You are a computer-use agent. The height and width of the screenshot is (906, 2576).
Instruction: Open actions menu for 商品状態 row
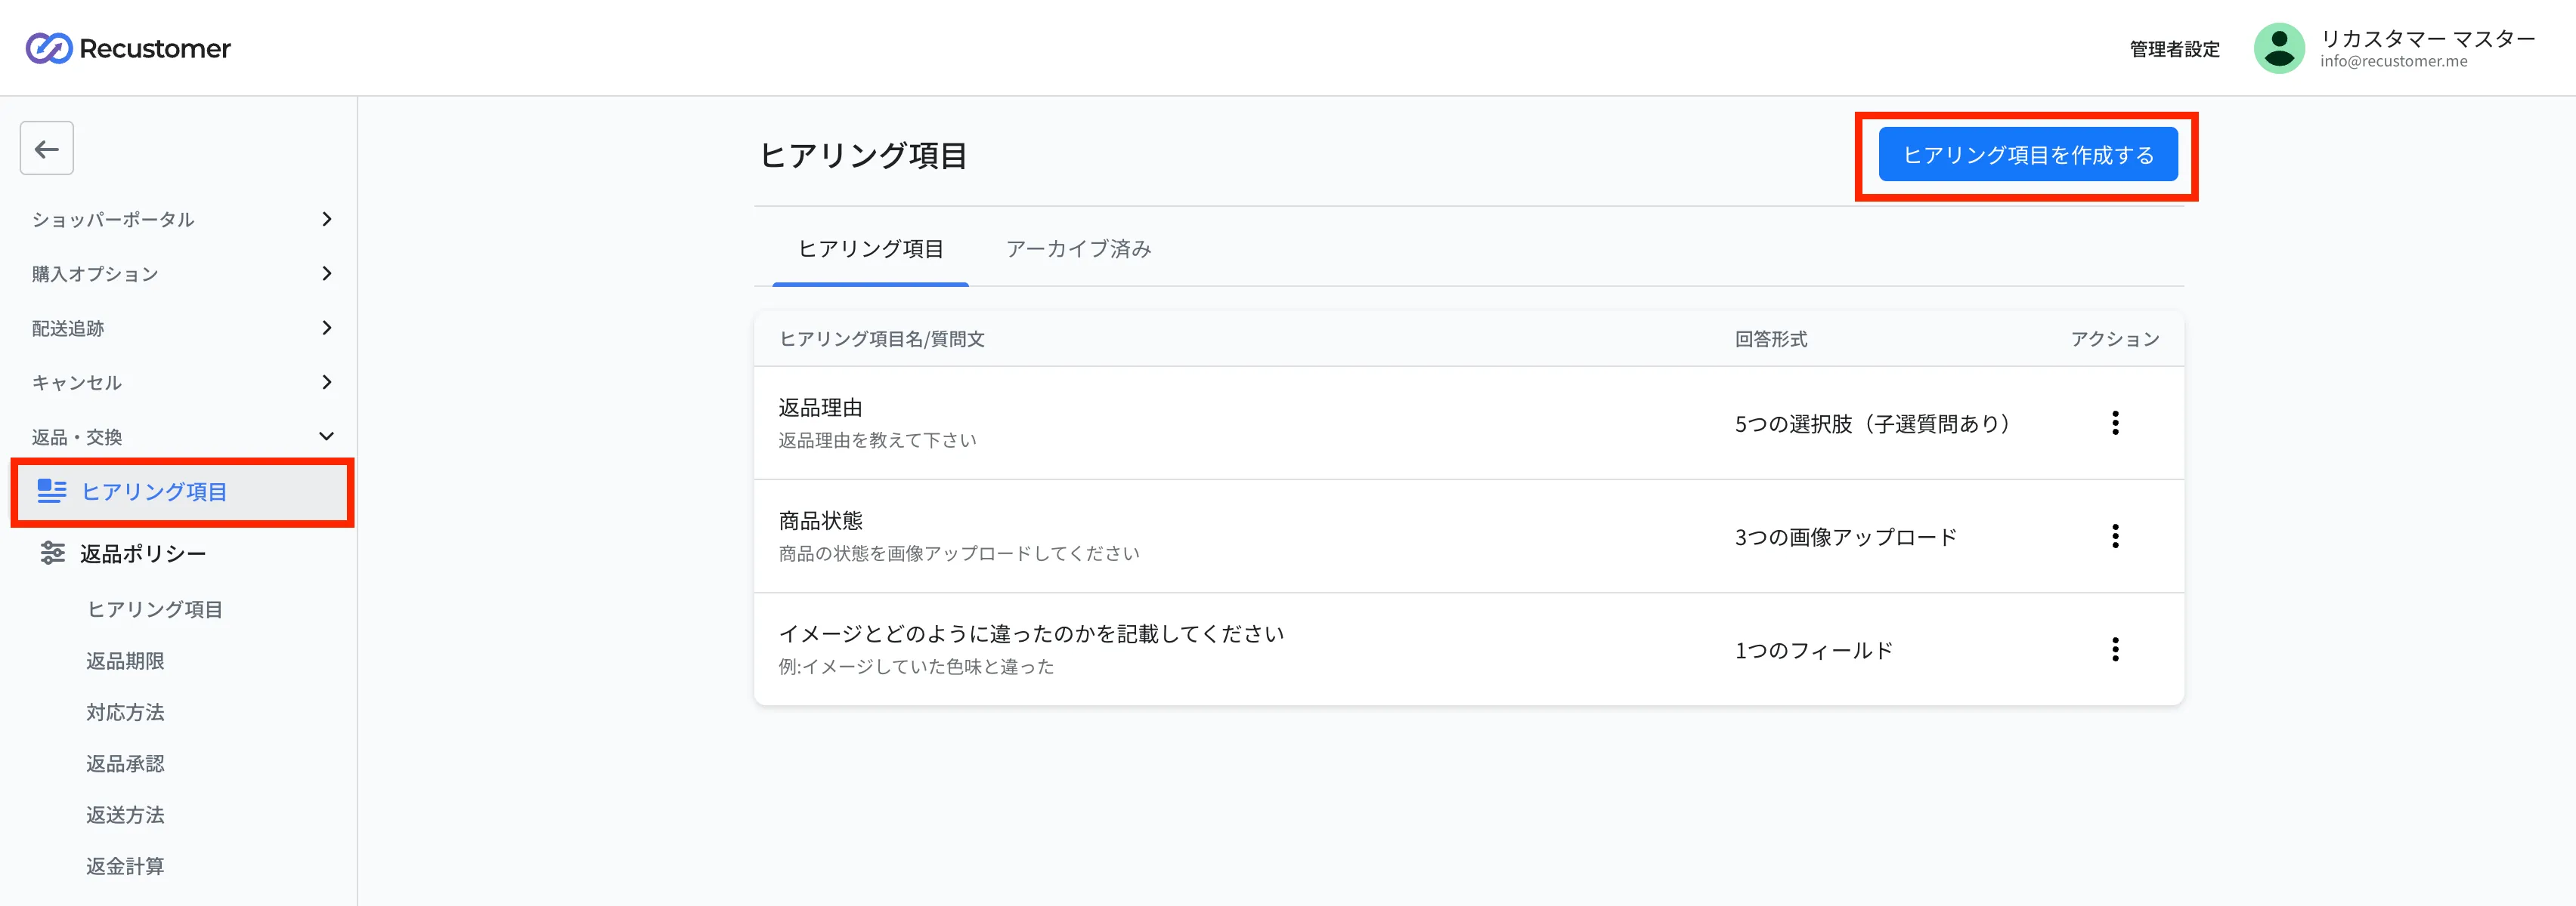click(x=2115, y=536)
